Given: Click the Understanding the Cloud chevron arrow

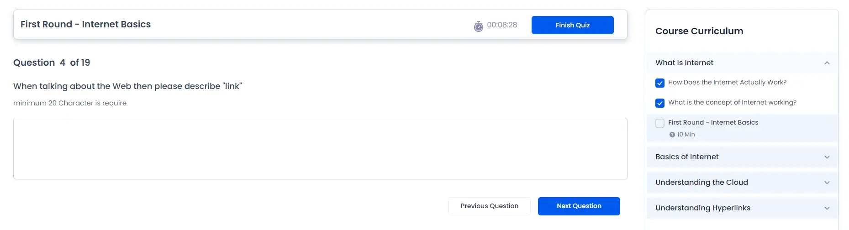Looking at the screenshot, I should coord(827,183).
